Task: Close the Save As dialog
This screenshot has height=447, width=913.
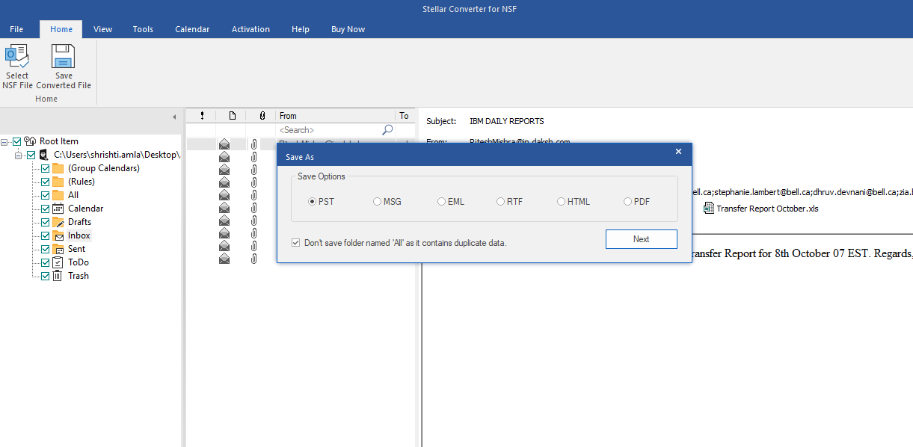Action: click(x=678, y=152)
